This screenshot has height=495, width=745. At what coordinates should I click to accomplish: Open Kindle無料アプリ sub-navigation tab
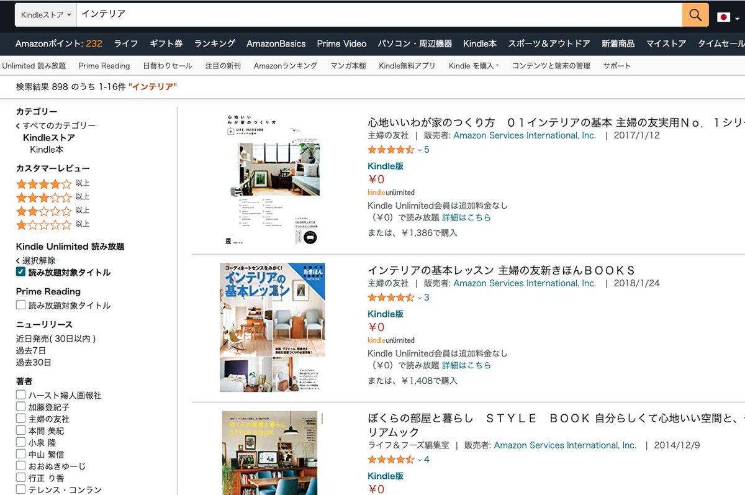point(407,66)
